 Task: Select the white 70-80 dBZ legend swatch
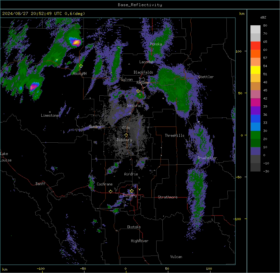(x=255, y=30)
